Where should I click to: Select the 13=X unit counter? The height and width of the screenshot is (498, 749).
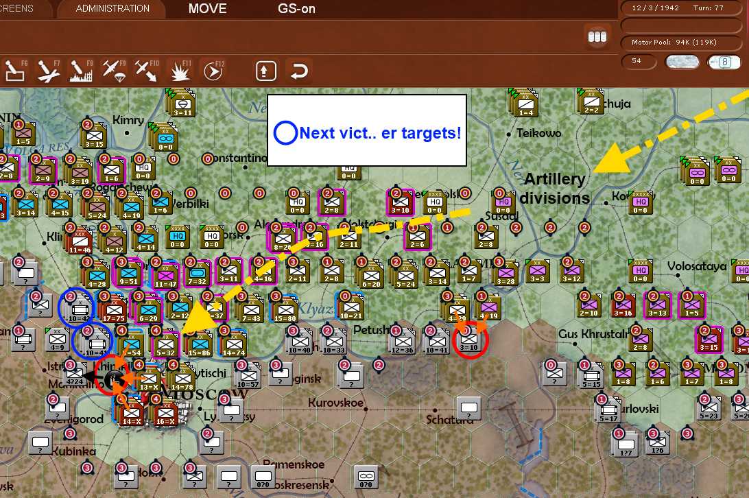[x=149, y=379]
